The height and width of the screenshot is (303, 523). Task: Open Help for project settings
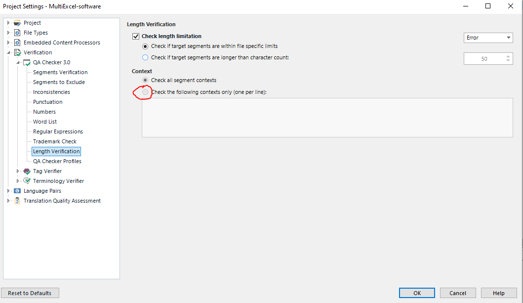[499, 293]
